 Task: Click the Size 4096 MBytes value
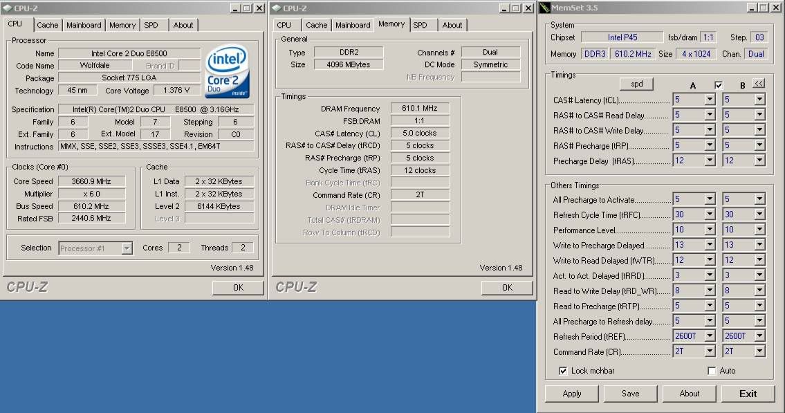[349, 64]
